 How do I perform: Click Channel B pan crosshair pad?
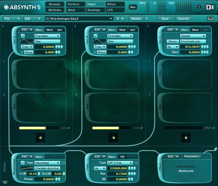(114, 138)
